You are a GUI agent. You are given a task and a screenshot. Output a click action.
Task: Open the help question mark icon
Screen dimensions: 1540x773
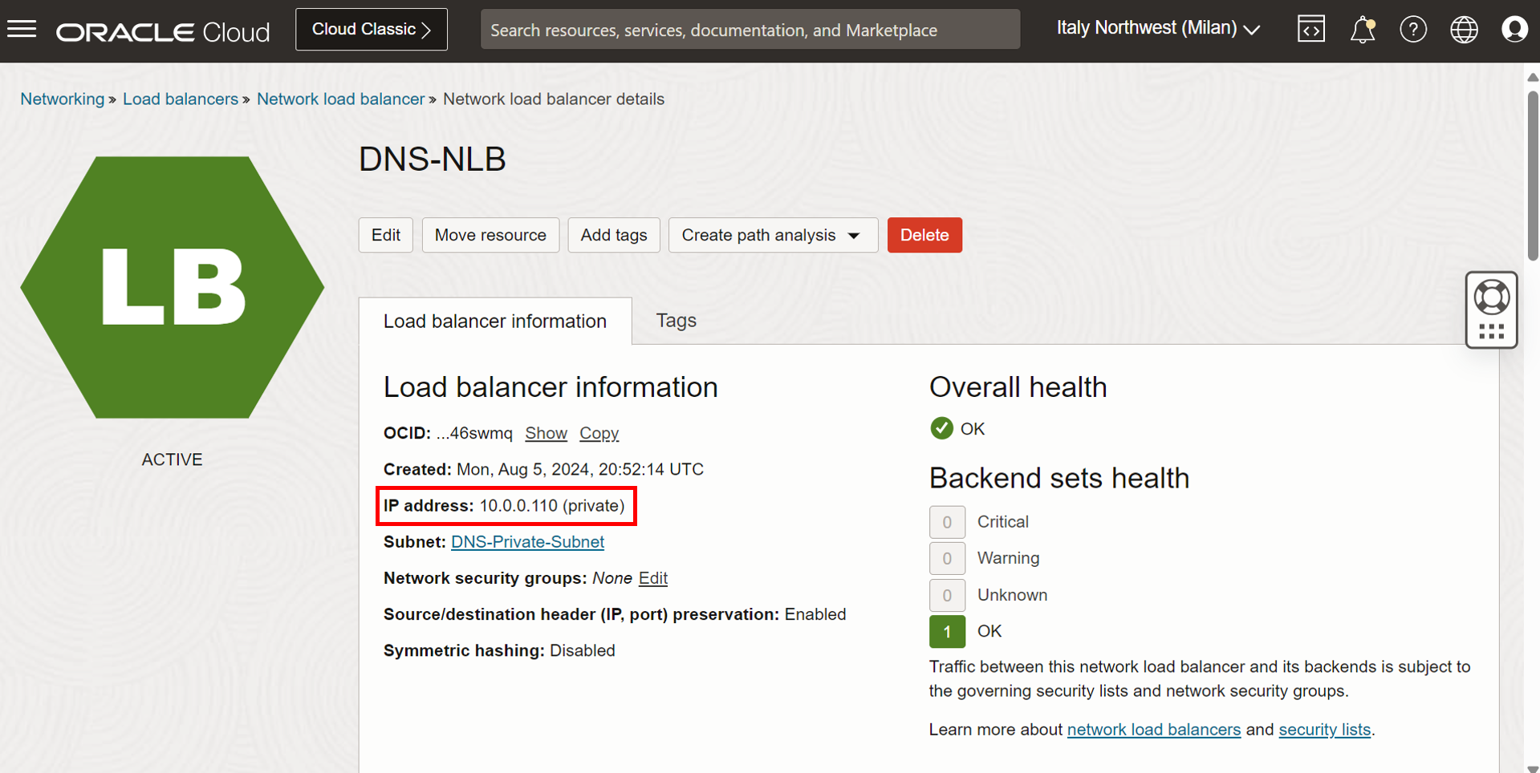click(1413, 30)
